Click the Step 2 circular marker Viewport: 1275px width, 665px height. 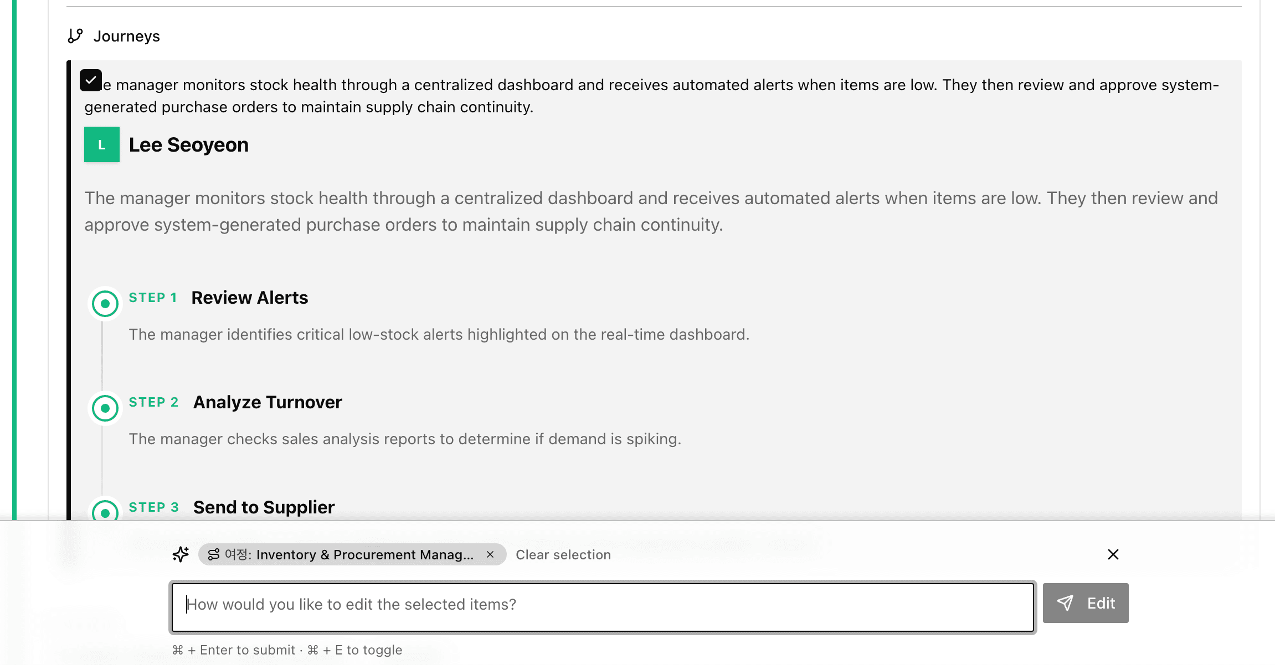pyautogui.click(x=105, y=408)
